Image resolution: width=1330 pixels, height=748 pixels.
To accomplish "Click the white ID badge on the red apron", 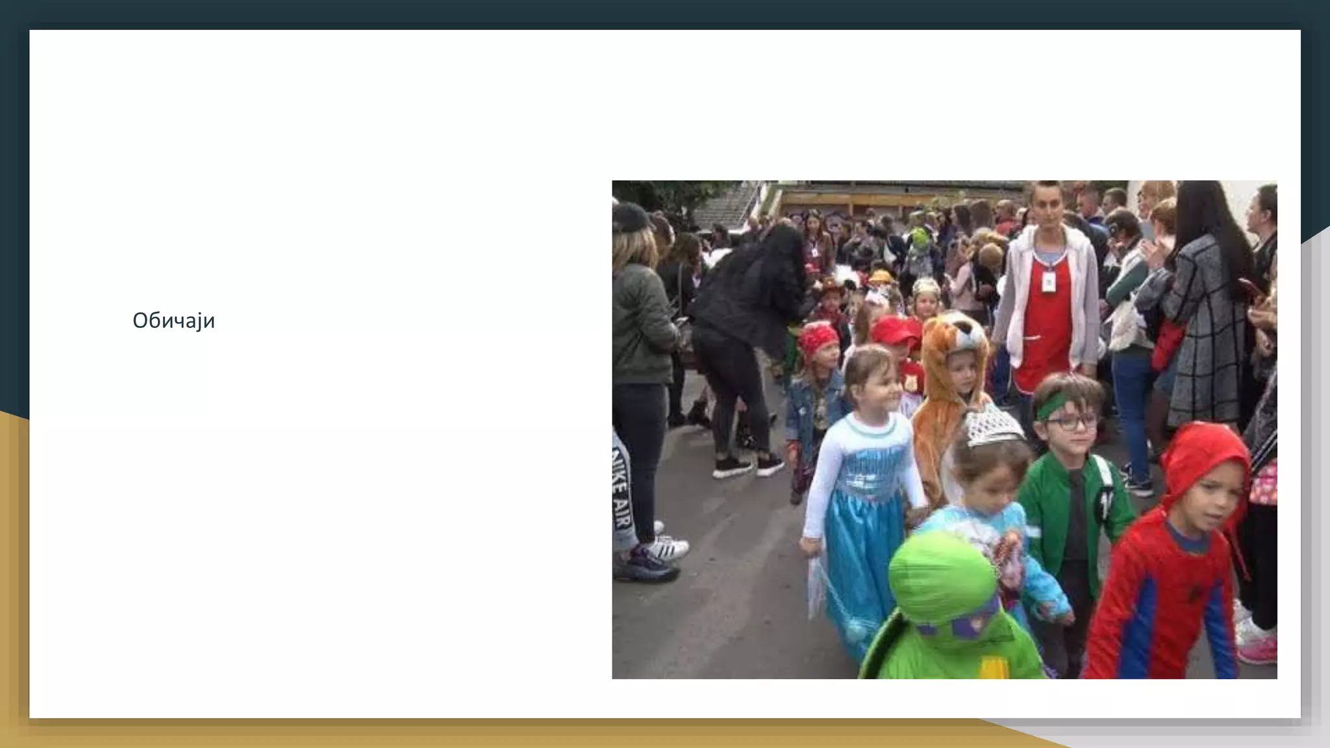I will click(x=1048, y=282).
